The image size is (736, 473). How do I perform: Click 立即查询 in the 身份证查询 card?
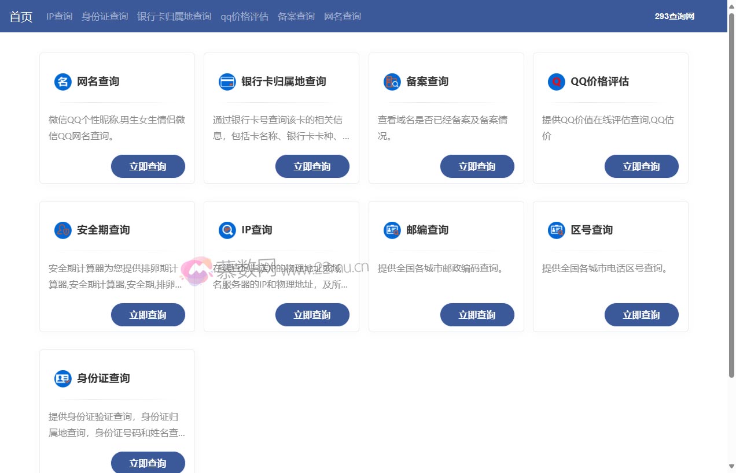(148, 463)
